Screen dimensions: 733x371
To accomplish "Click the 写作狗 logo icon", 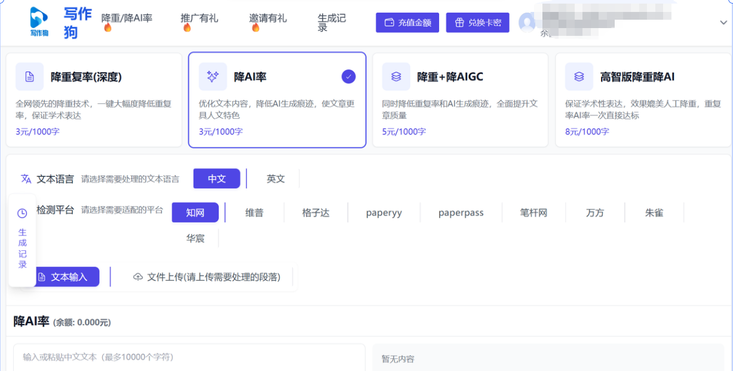I will click(x=39, y=22).
